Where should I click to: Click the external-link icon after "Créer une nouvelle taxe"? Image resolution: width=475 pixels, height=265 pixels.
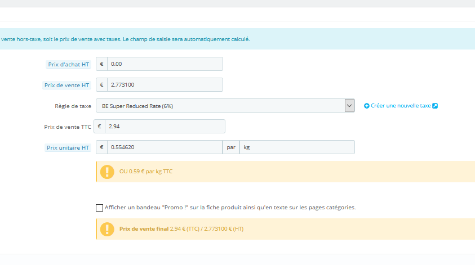435,106
